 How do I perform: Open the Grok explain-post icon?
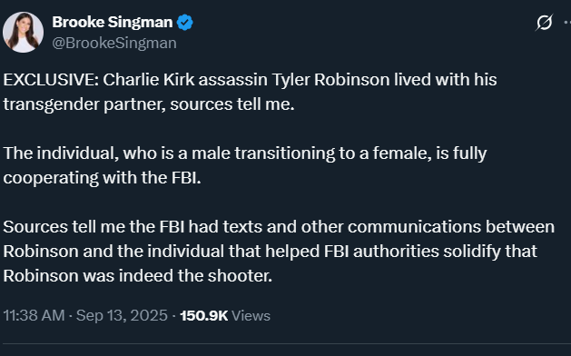[544, 23]
